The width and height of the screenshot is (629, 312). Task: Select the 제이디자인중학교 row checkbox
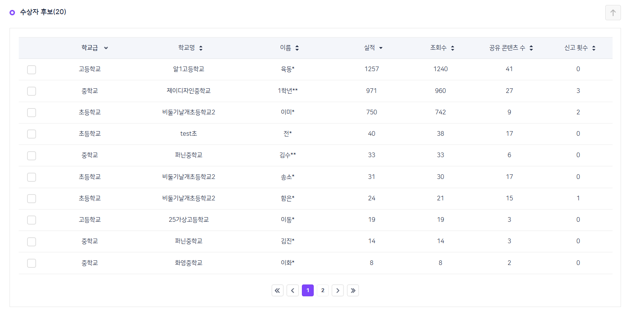tap(31, 91)
